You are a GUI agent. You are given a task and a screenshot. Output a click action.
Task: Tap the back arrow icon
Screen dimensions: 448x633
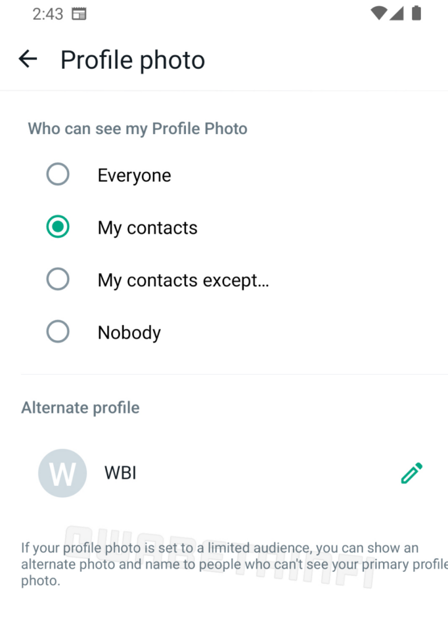click(28, 59)
